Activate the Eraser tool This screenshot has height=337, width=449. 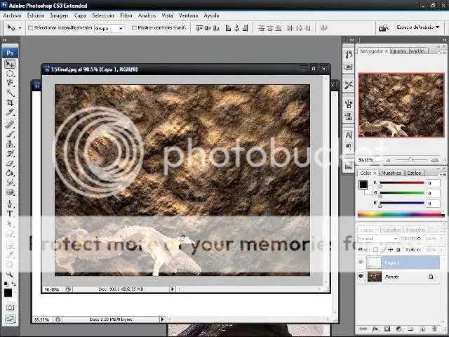[10, 164]
